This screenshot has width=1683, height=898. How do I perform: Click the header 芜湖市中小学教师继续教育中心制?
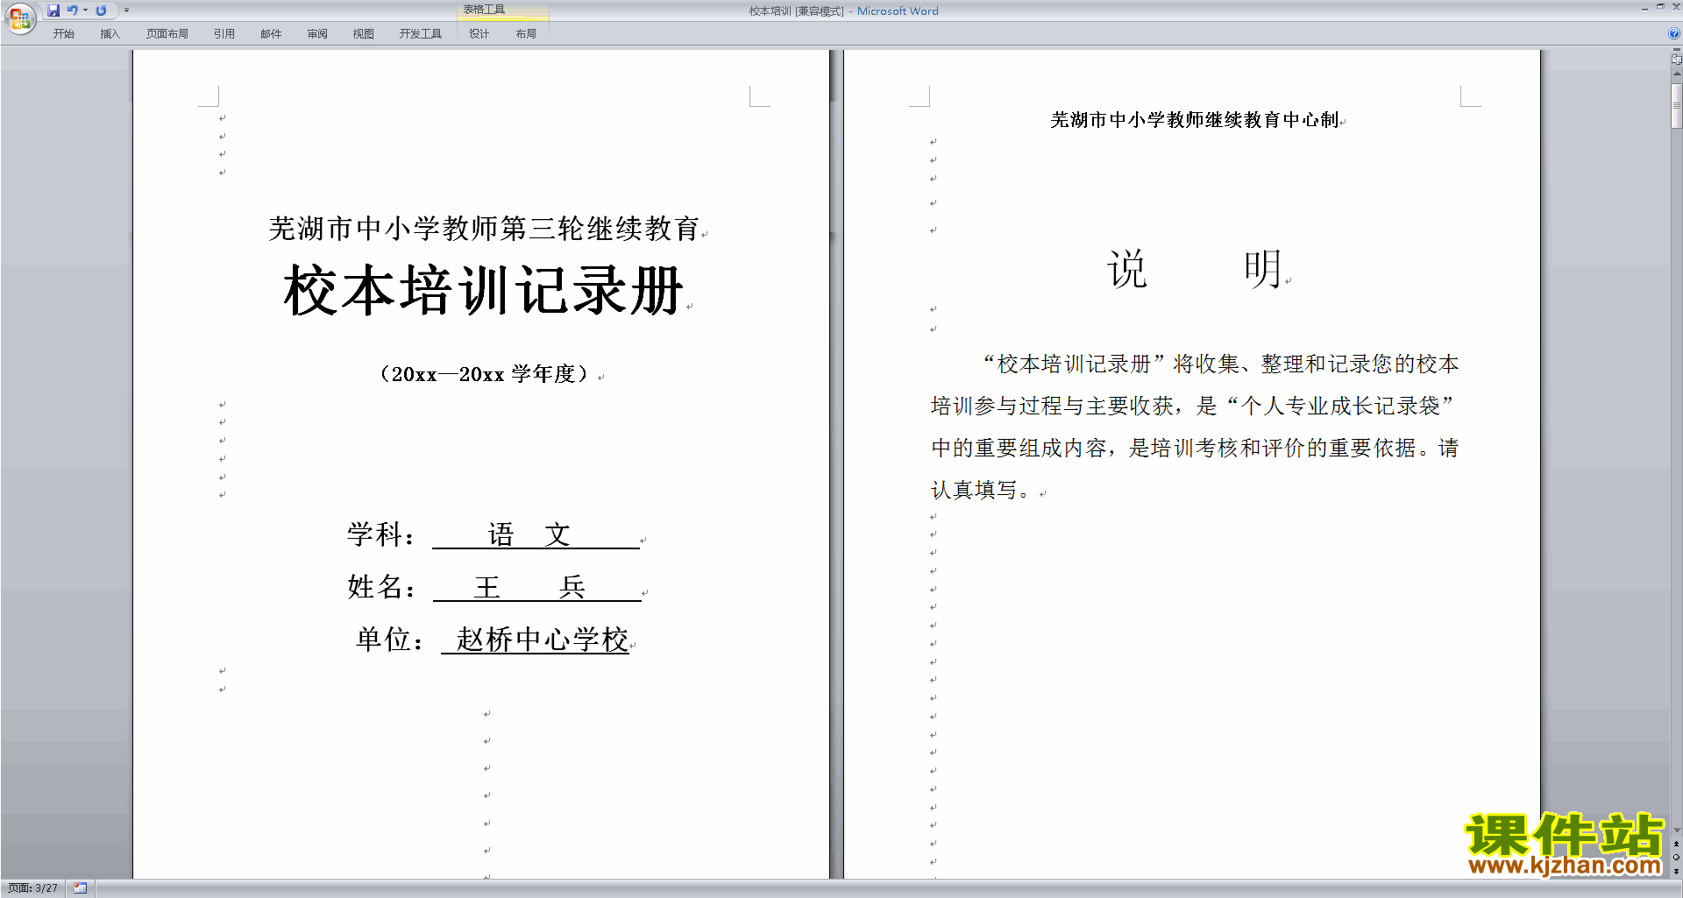(x=1195, y=120)
